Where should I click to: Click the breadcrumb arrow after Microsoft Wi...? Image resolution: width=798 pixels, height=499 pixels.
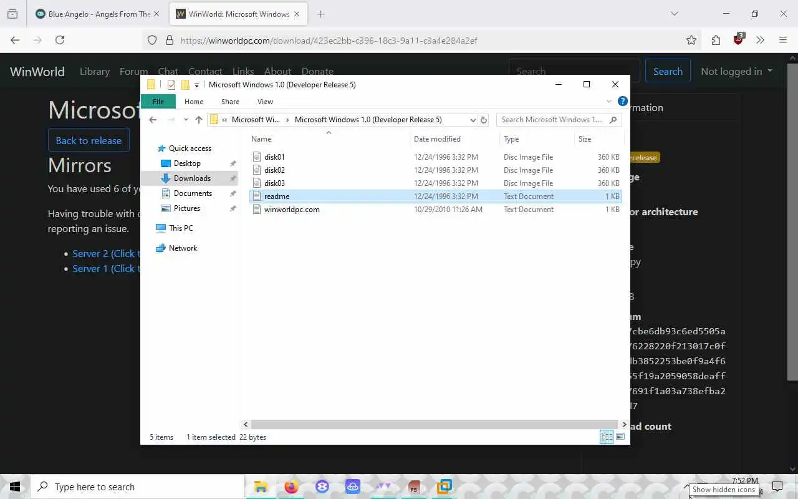tap(287, 120)
